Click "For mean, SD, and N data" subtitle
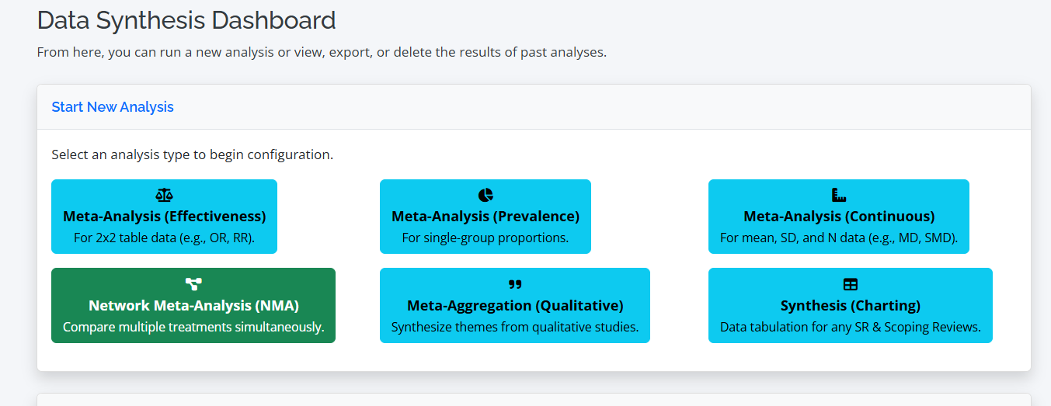Image resolution: width=1051 pixels, height=406 pixels. click(x=839, y=238)
